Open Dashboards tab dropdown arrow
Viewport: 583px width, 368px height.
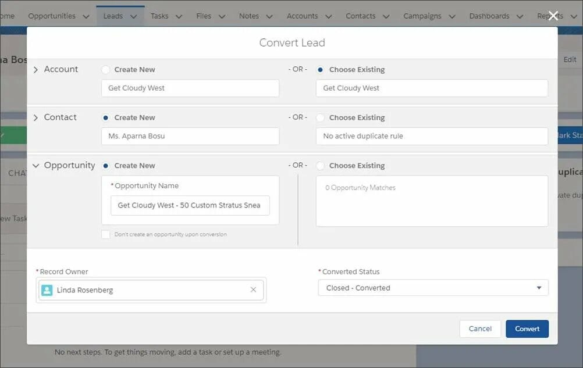520,16
